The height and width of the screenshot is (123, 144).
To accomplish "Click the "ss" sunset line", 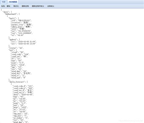I will point(19,112).
